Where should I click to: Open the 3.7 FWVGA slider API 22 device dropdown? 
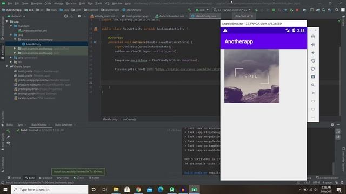click(232, 10)
